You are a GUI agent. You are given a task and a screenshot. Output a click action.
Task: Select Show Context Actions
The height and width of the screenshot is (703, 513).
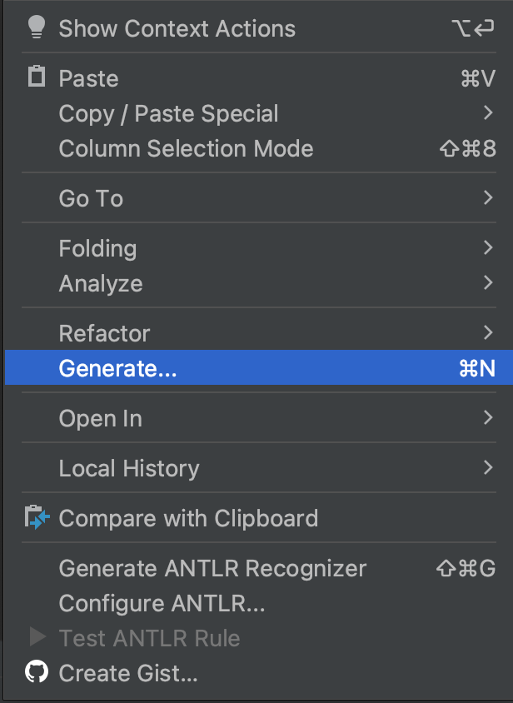tap(177, 28)
